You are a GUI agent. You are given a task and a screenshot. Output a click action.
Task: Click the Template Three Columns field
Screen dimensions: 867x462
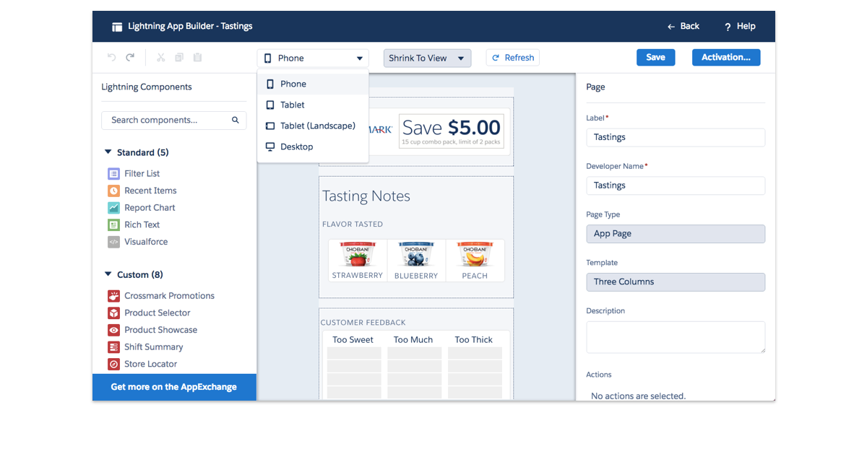[676, 282]
